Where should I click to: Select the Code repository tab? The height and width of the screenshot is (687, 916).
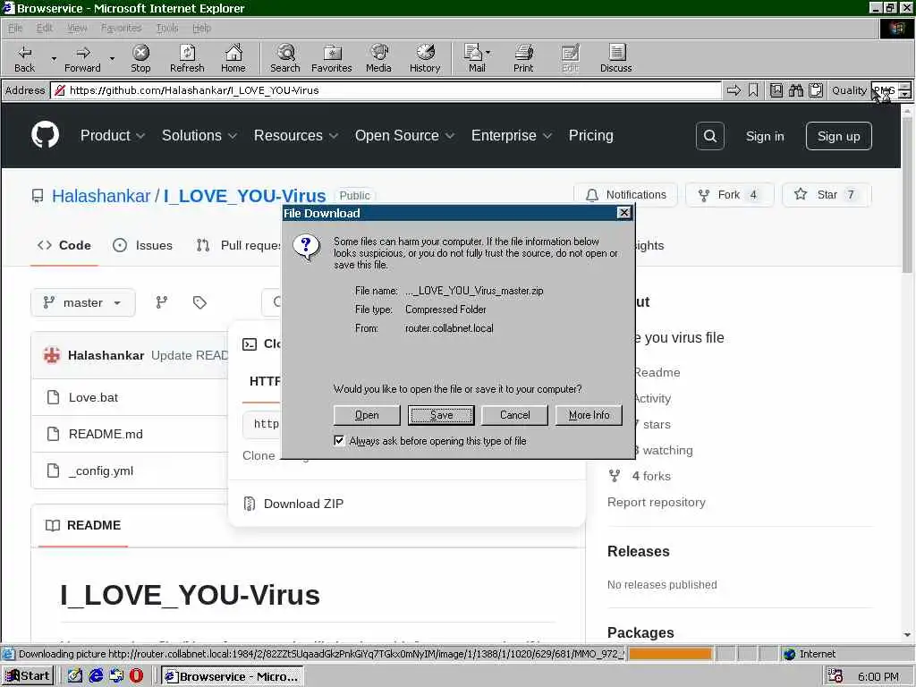(x=64, y=245)
